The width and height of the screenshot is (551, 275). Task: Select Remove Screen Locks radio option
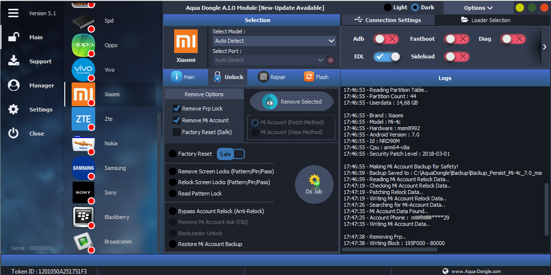coord(173,171)
